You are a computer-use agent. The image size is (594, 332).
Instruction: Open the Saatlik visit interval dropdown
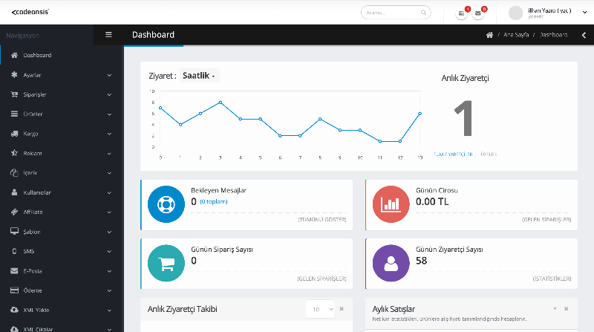pos(199,76)
